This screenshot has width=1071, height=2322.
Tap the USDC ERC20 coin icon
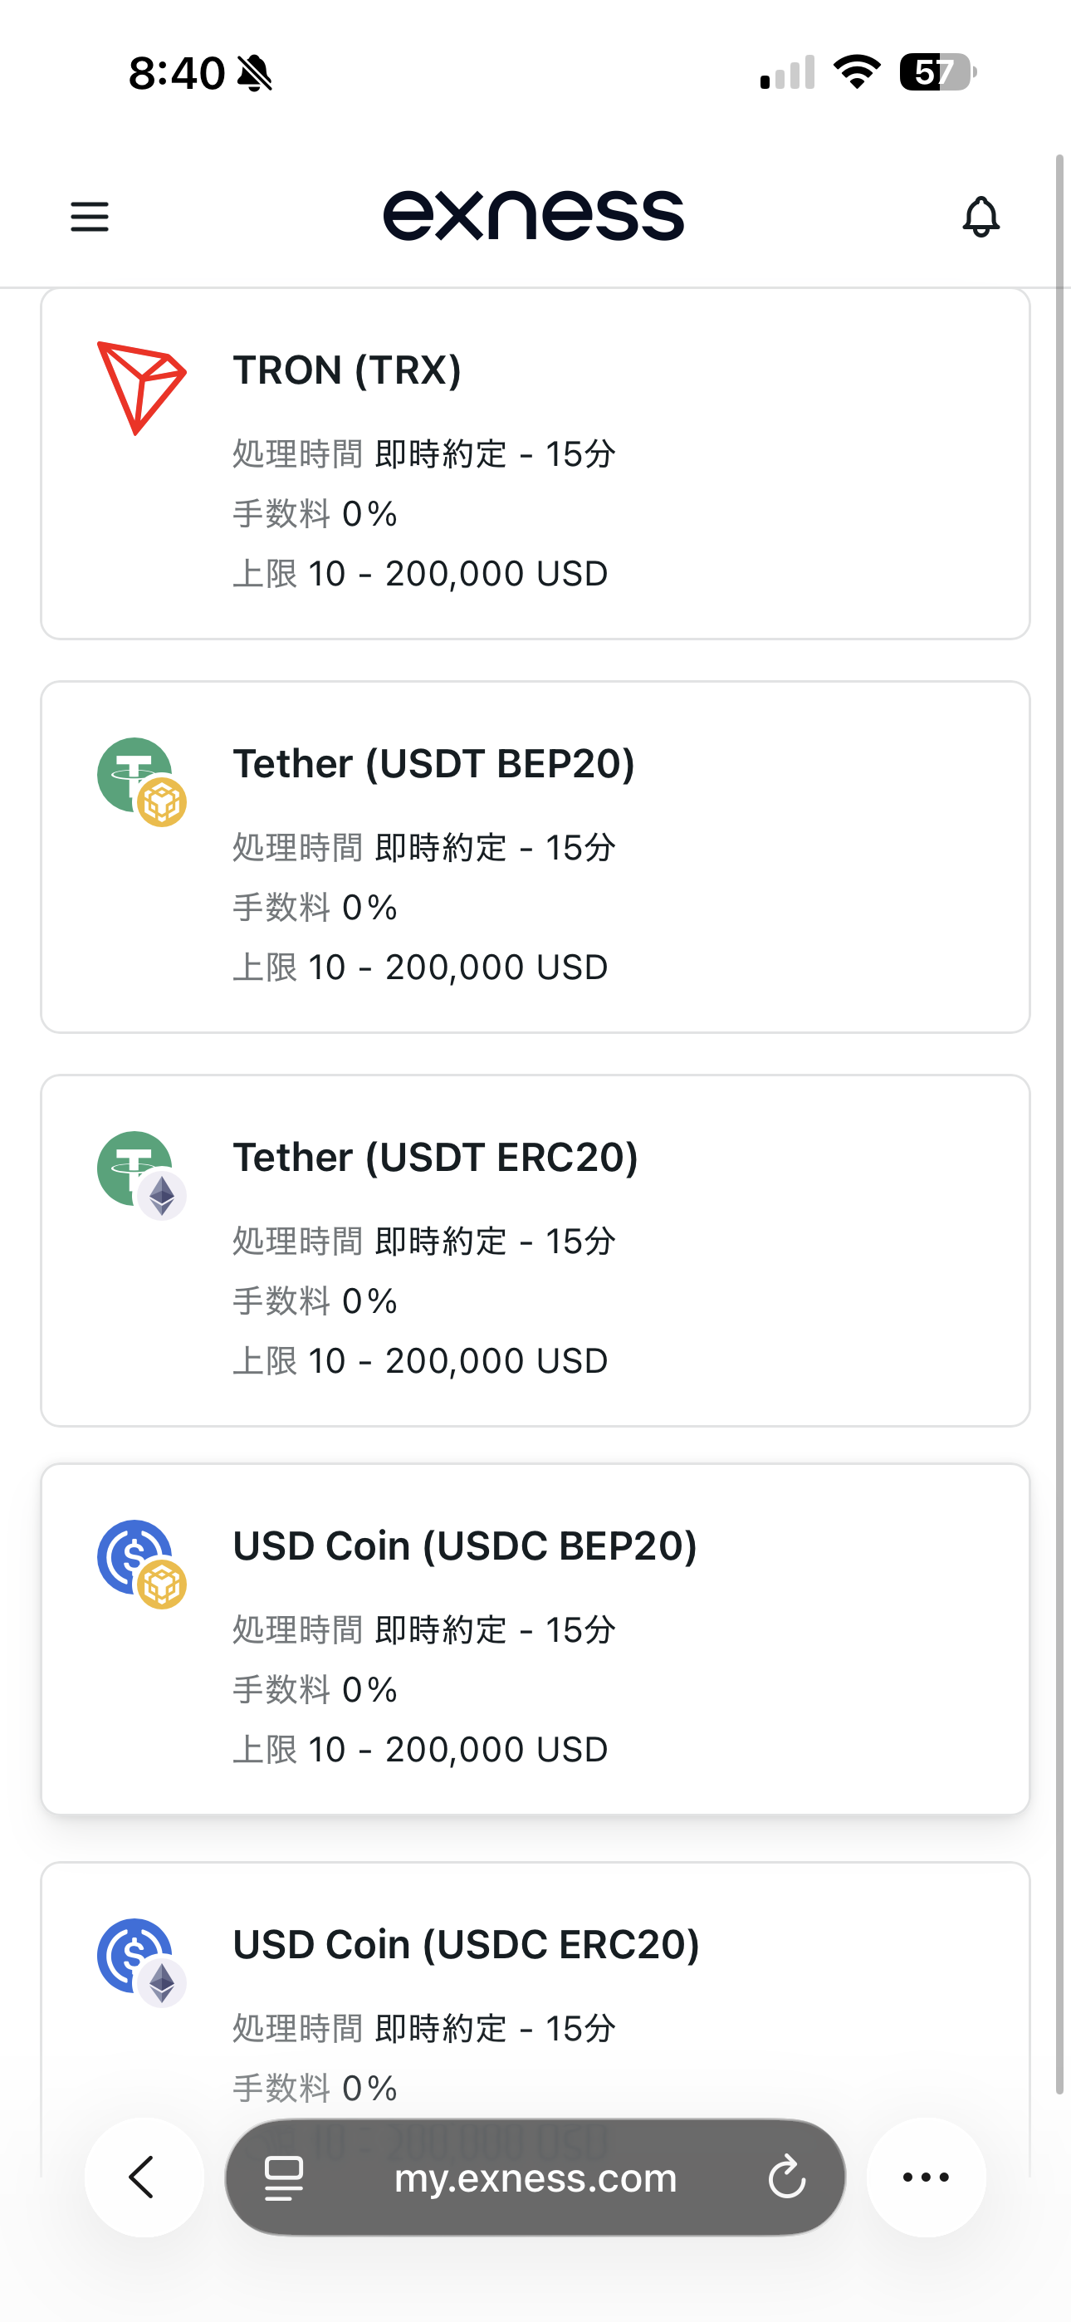click(x=141, y=1962)
